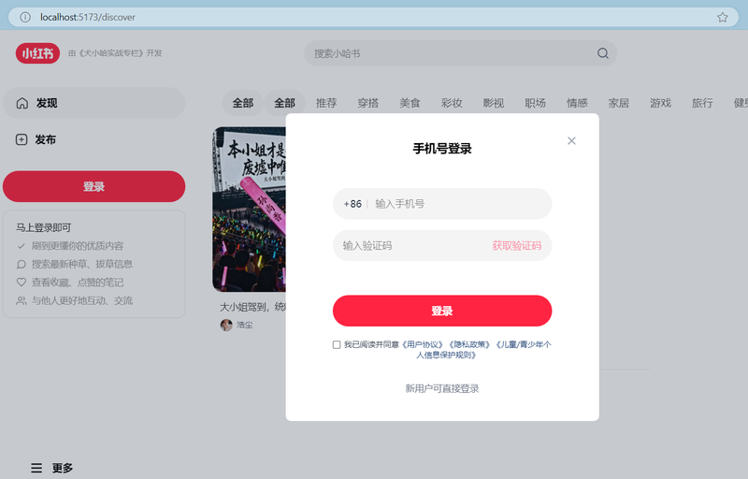This screenshot has width=748, height=479.
Task: Click the 小红书 red logo
Action: 37,53
